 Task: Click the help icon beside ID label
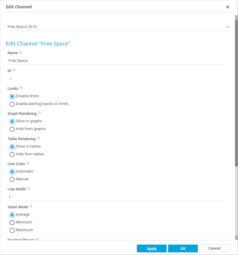coord(14,70)
